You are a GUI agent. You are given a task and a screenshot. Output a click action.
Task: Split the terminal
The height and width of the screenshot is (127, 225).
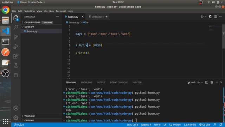point(207,82)
